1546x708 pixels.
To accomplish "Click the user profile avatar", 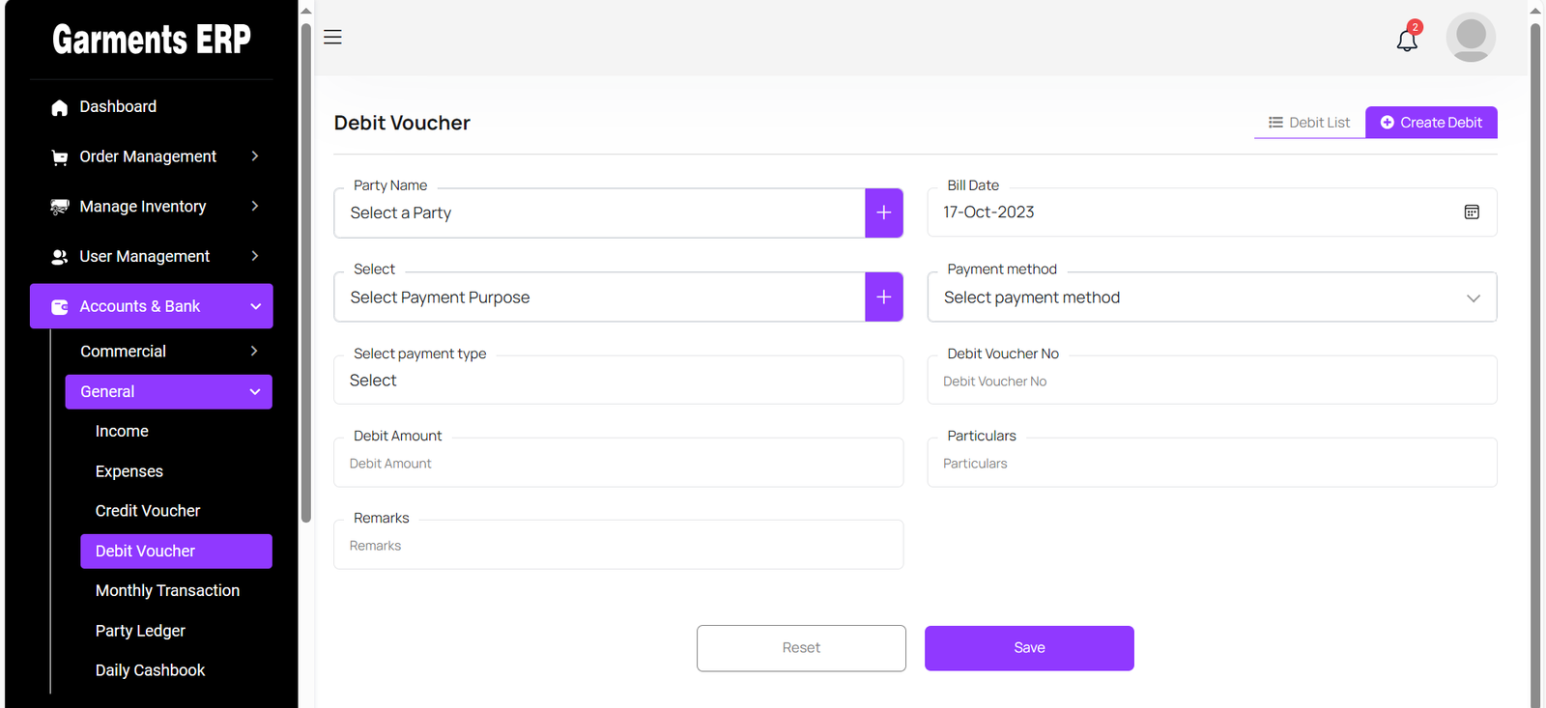I will click(x=1470, y=38).
